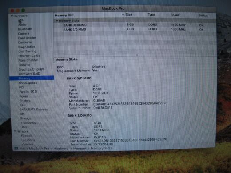
Task: Select Bluetooth in the sidebar
Action: (x=25, y=29)
